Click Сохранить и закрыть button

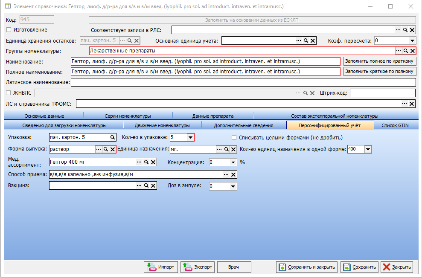(307, 267)
